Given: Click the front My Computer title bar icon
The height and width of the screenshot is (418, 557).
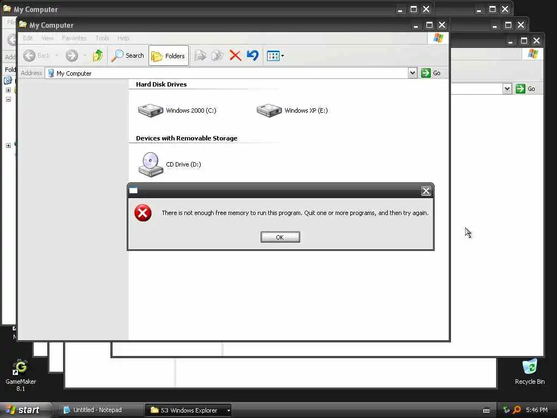Looking at the screenshot, I should [23, 25].
